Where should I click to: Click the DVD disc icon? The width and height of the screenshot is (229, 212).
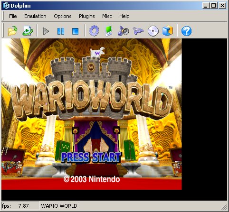coord(153,31)
